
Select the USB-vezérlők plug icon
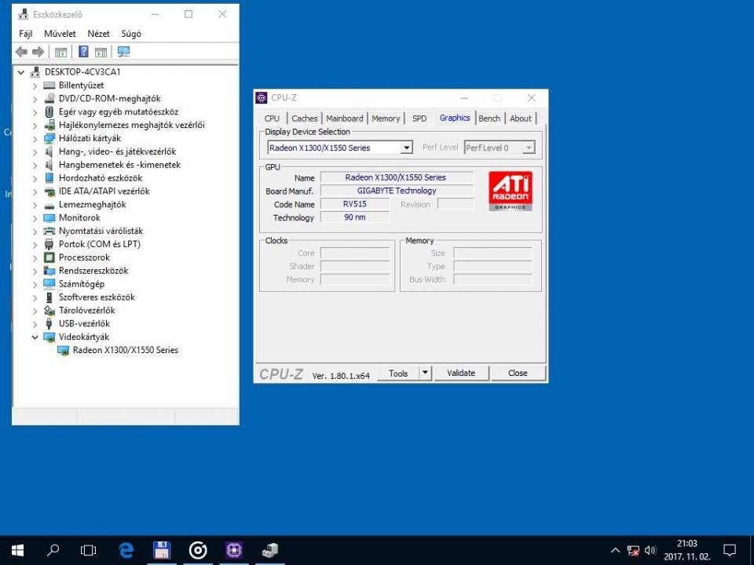[x=49, y=324]
